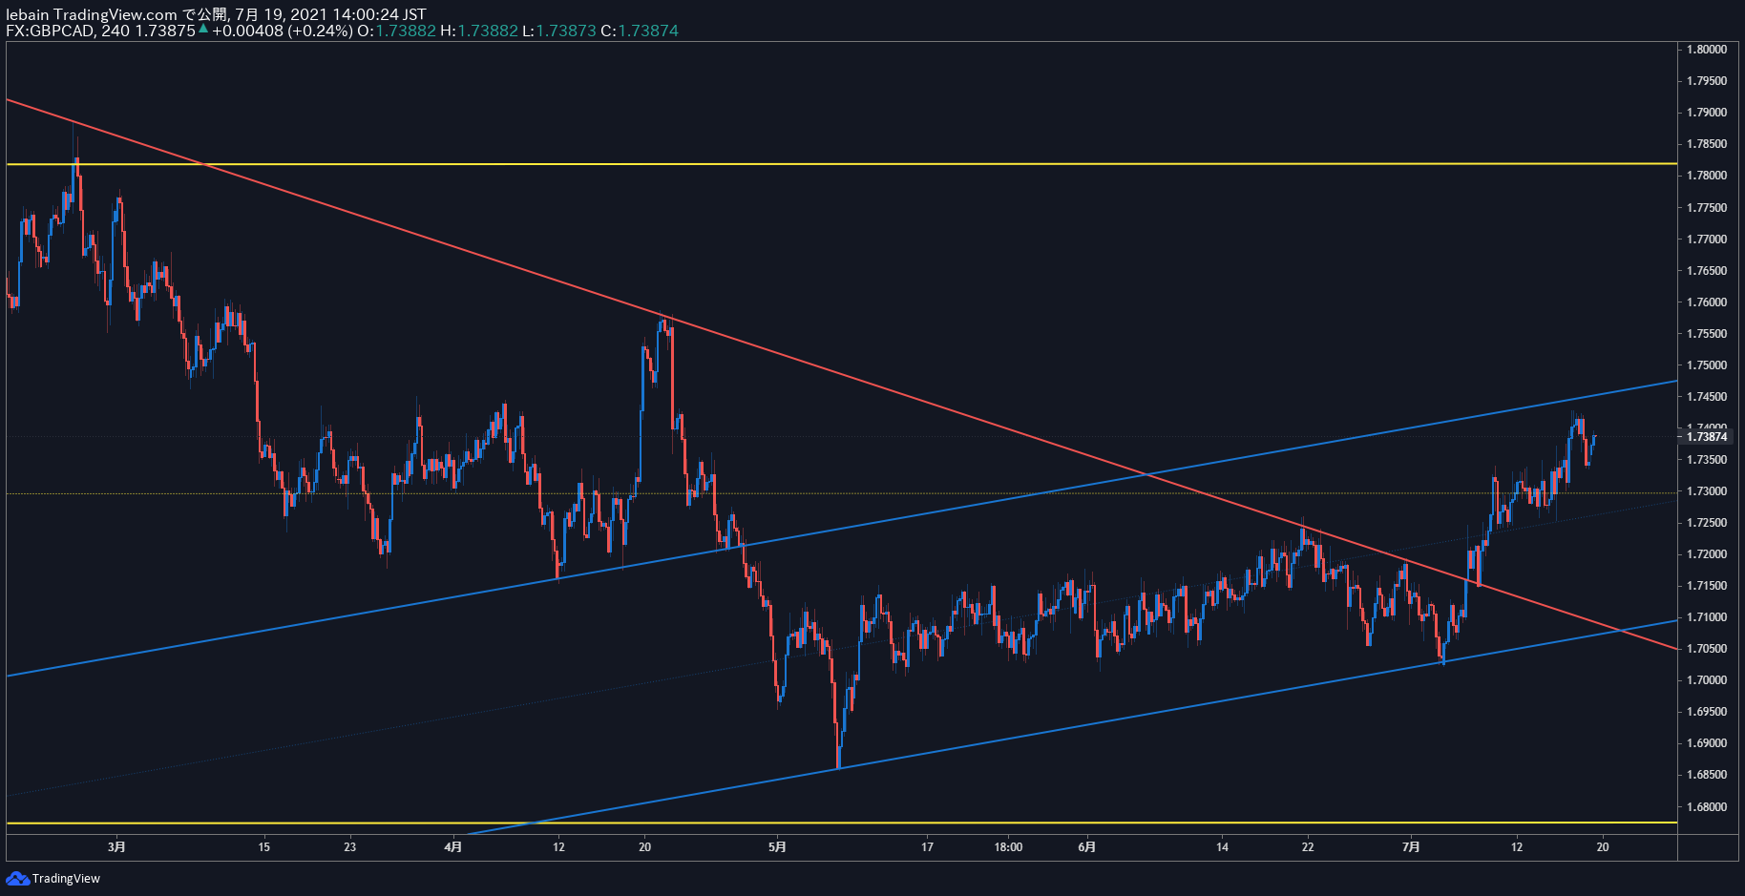Click the price change +0.00408 (+0.24%)
This screenshot has width=1745, height=896.
tap(282, 31)
